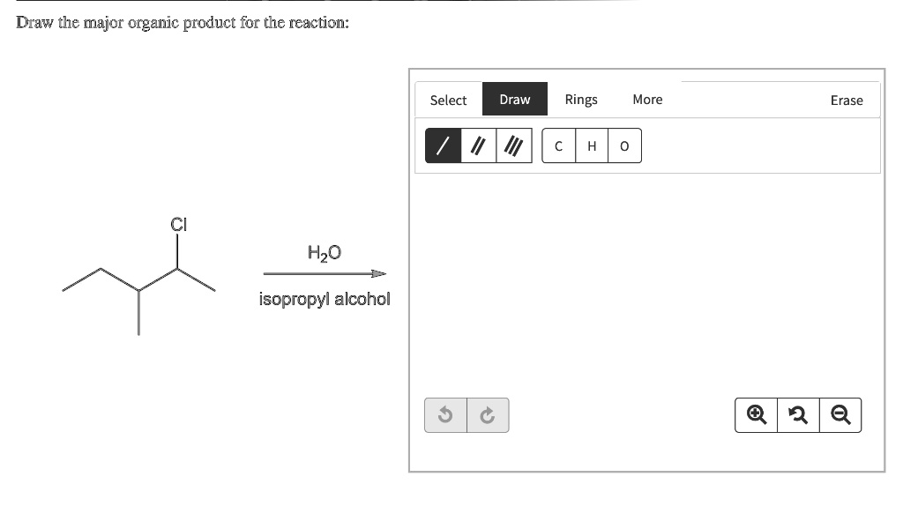Reset the canvas zoom level
903x514 pixels.
click(x=796, y=414)
